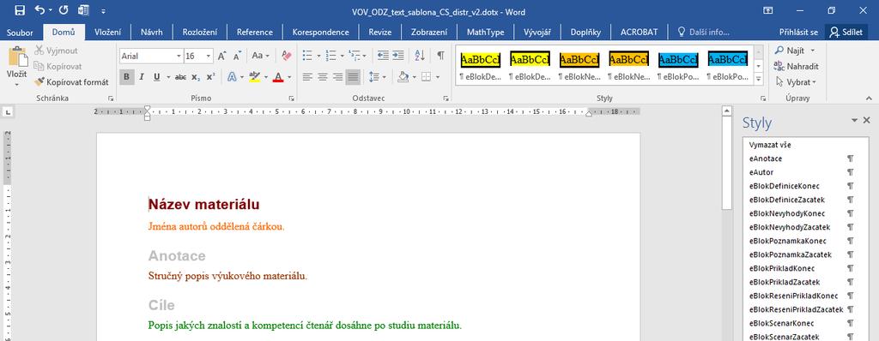Apply the red font color
This screenshot has height=341, width=879.
(278, 77)
